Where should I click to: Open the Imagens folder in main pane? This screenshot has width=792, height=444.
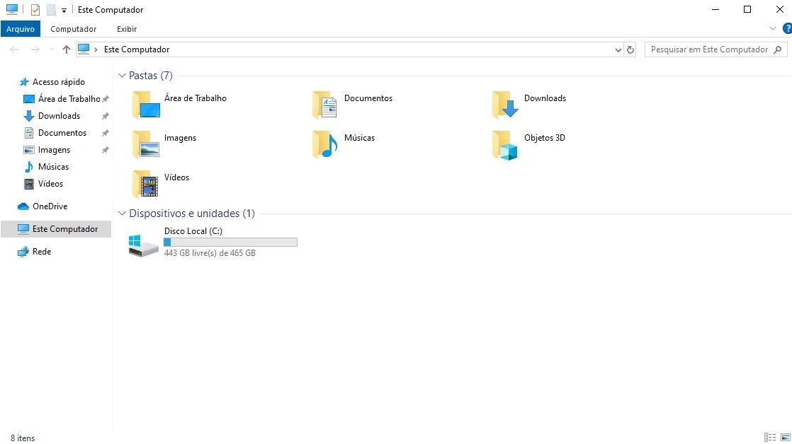(145, 144)
